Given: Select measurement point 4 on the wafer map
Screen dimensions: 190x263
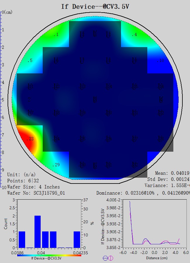Looking at the screenshot, I should point(134,35).
